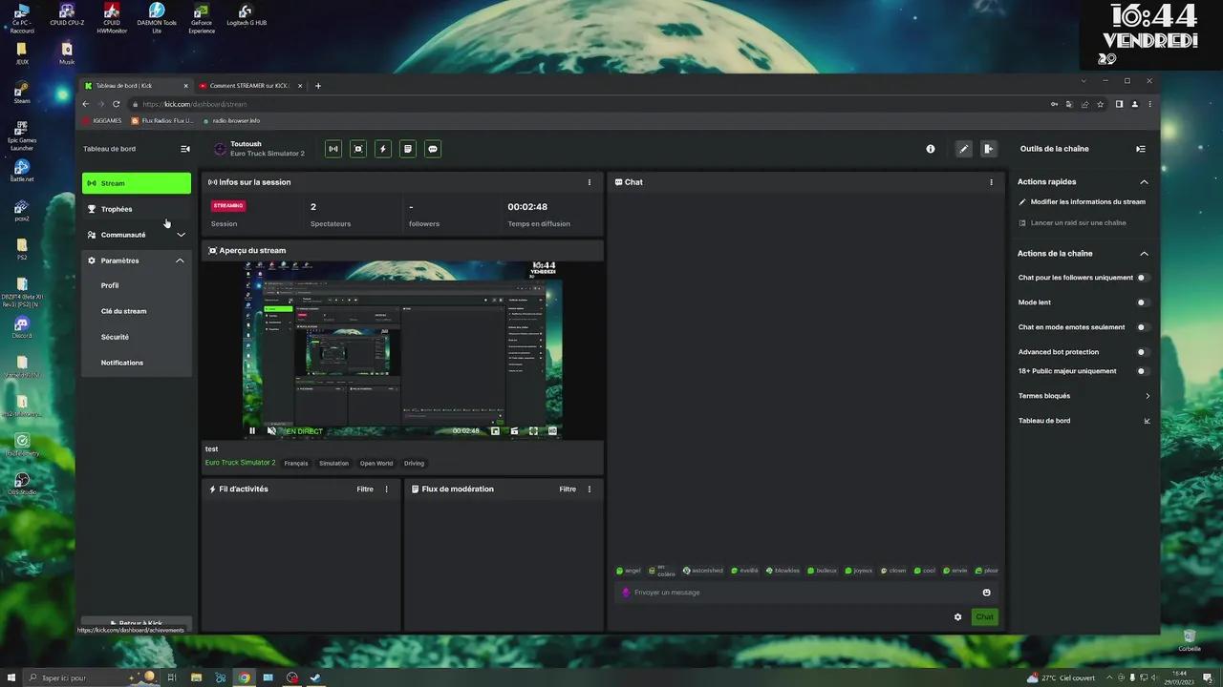Toggle fullscreen on stream preview

click(x=533, y=431)
